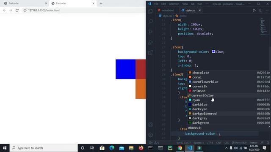Screen dimensions: 271x152
Task: Select darkblue suggestion
Action: 229,105
